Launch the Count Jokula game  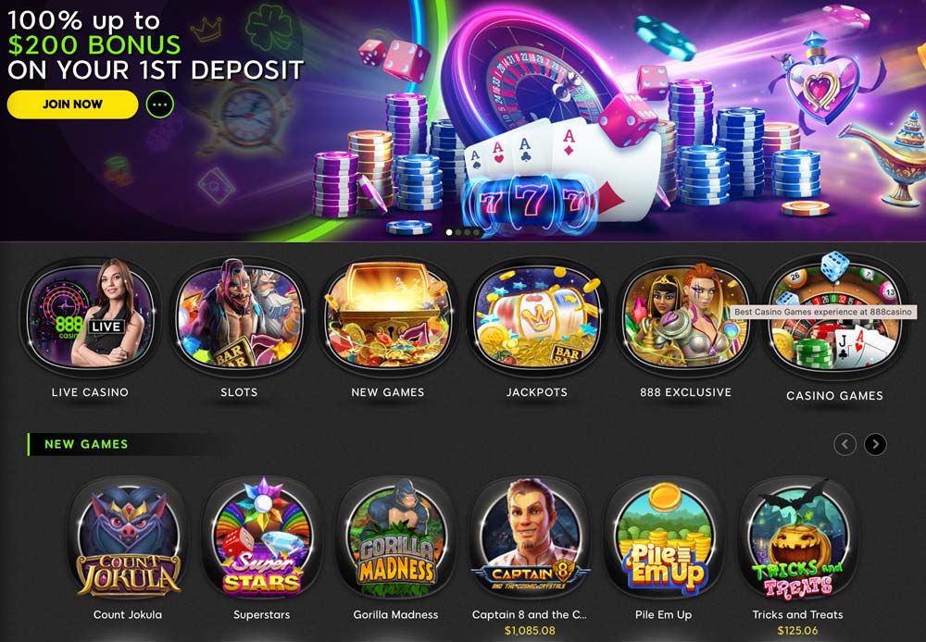[128, 538]
